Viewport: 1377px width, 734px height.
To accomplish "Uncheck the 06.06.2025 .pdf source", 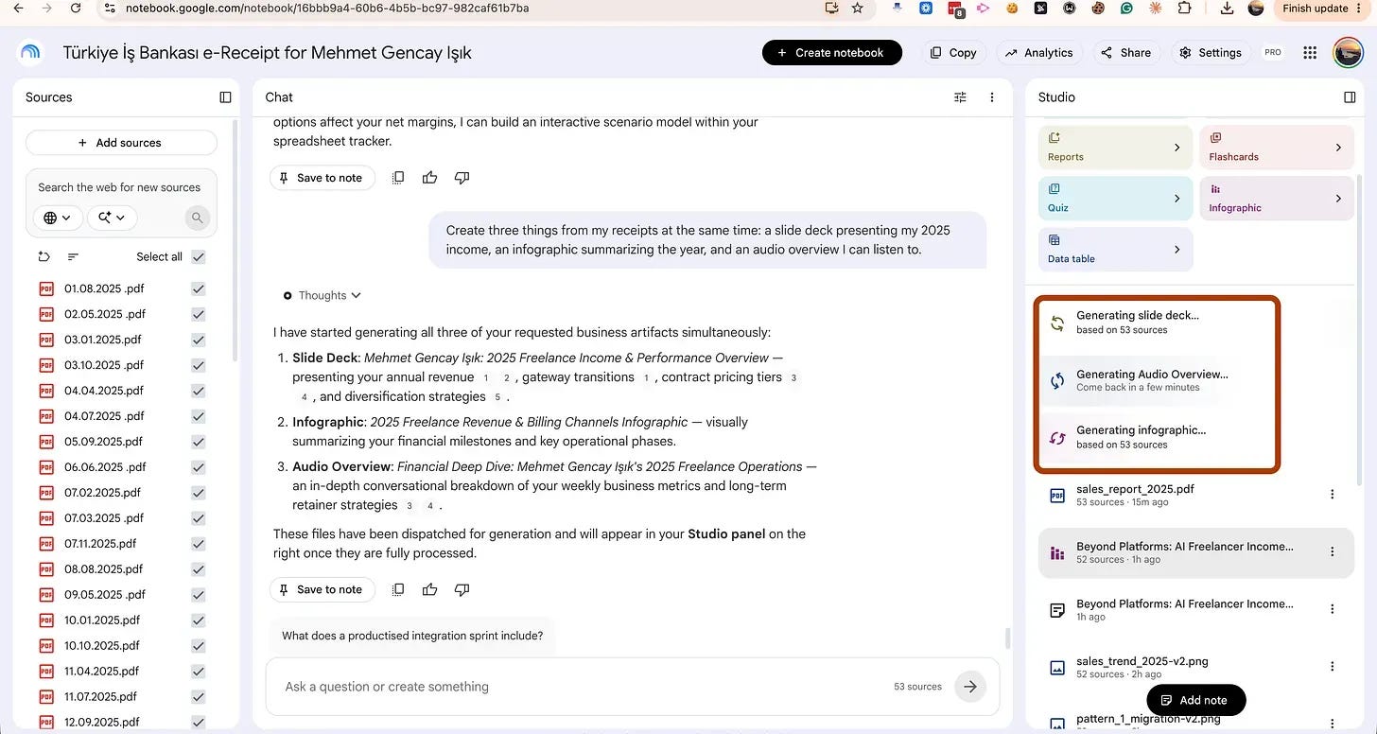I will [x=198, y=467].
